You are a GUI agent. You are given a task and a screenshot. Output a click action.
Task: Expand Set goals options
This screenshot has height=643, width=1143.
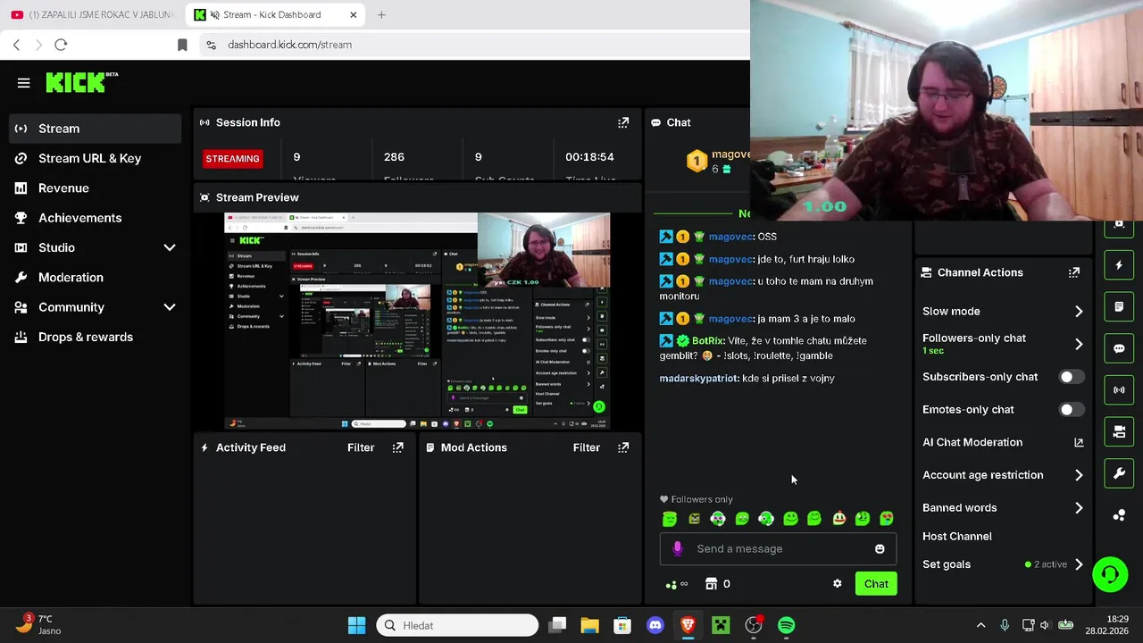click(x=1079, y=564)
